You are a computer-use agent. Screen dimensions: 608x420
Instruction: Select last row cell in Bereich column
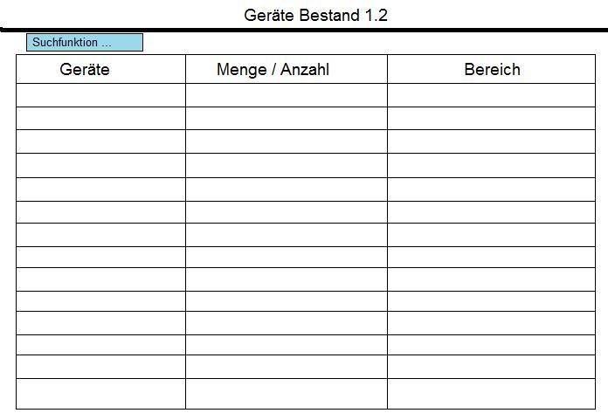(x=491, y=394)
